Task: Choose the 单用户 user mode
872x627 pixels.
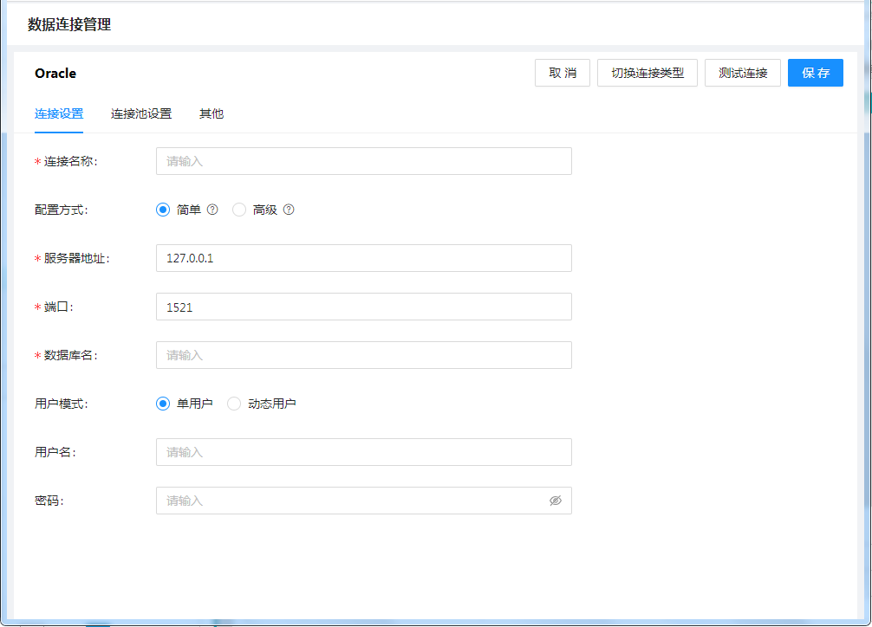Action: pos(163,404)
